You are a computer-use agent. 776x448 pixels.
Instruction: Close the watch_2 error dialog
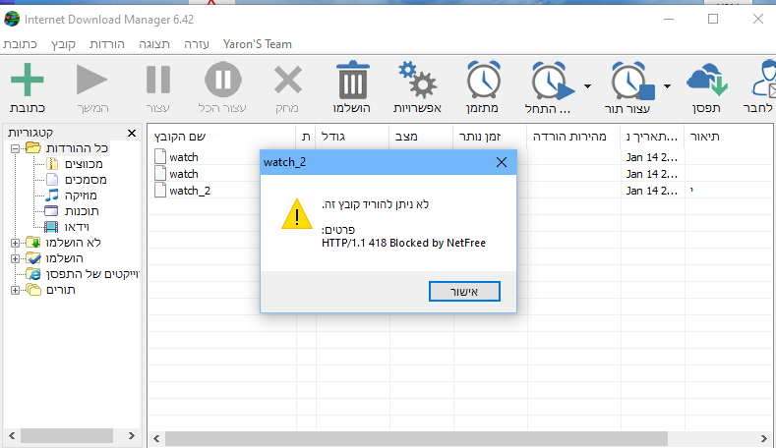coord(502,162)
